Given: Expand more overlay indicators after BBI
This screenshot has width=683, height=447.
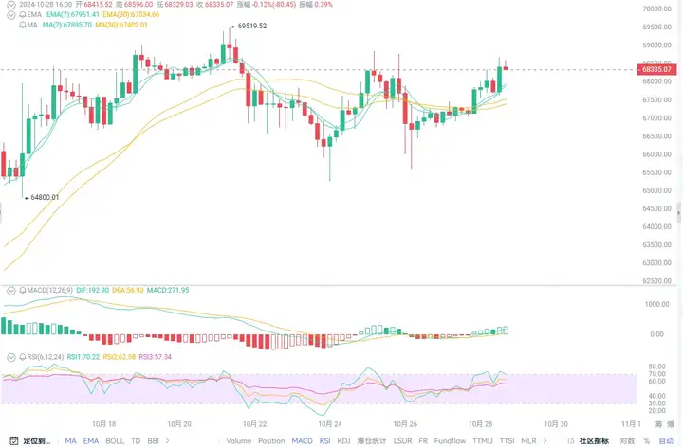Looking at the screenshot, I should (x=167, y=441).
